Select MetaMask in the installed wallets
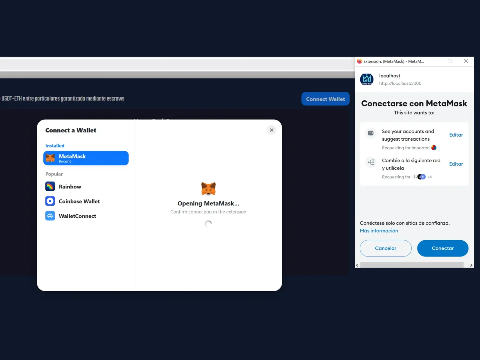 coord(86,158)
